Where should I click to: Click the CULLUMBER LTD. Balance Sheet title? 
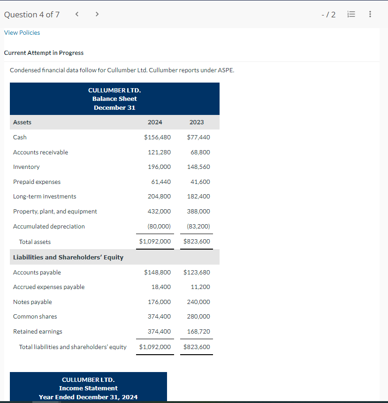pyautogui.click(x=114, y=99)
